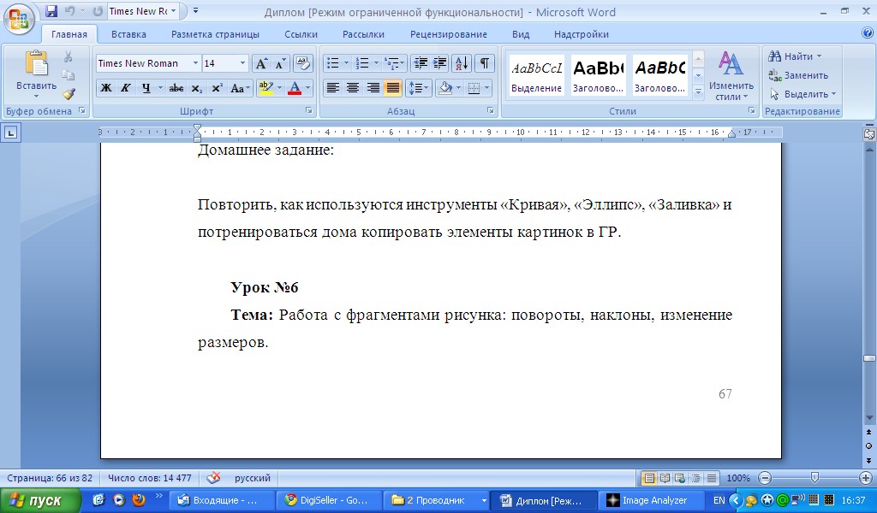Click the zoom slider handle
The image size is (877, 513).
(x=814, y=478)
